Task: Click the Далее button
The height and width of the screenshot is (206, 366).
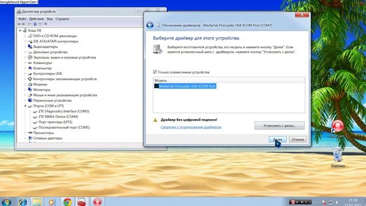Action: pos(277,139)
